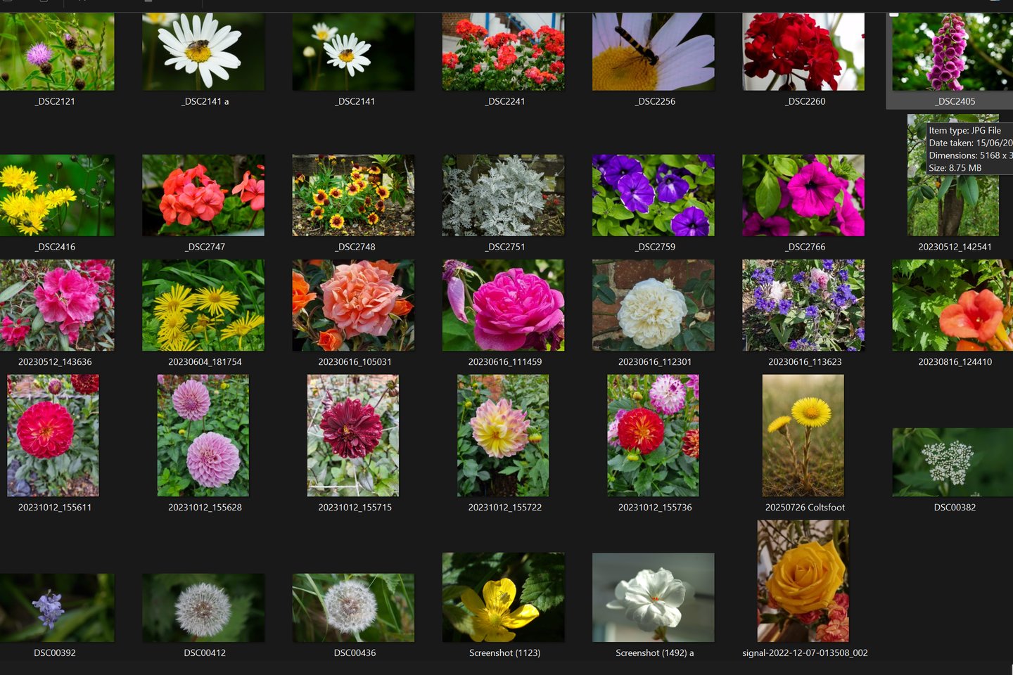Select the signal-2022-12-07-013508_002 yellow rose
Image resolution: width=1013 pixels, height=675 pixels.
coord(803,581)
